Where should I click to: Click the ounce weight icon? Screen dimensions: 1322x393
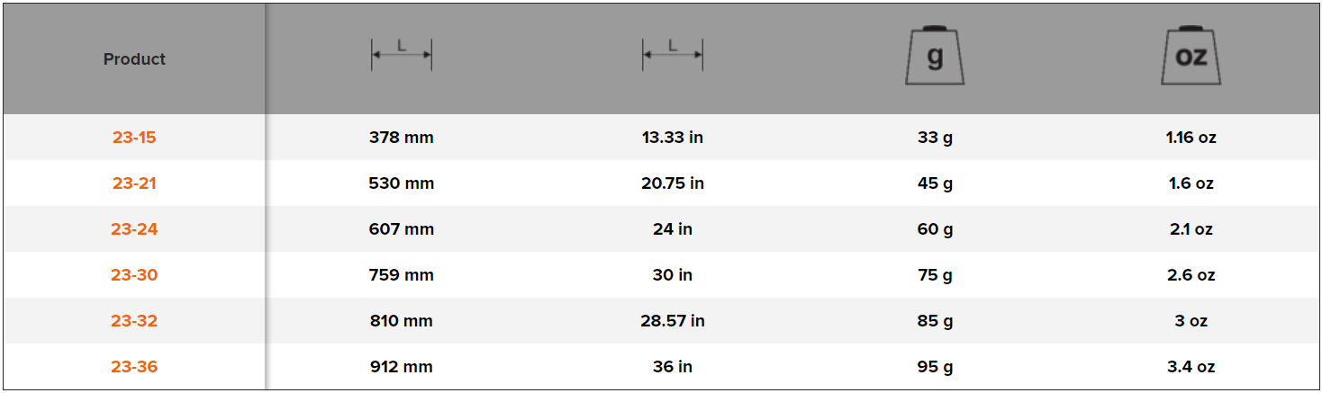(1191, 57)
